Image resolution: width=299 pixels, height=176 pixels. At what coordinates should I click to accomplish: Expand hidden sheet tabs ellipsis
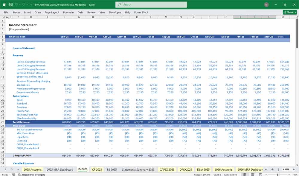266,169
